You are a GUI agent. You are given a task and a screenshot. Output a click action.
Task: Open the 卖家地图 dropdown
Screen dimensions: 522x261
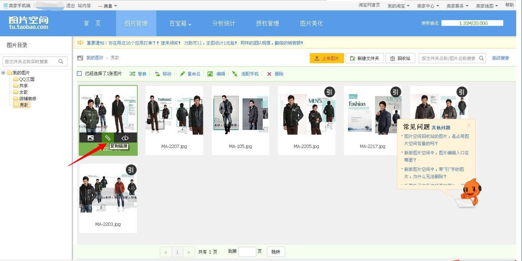[487, 6]
